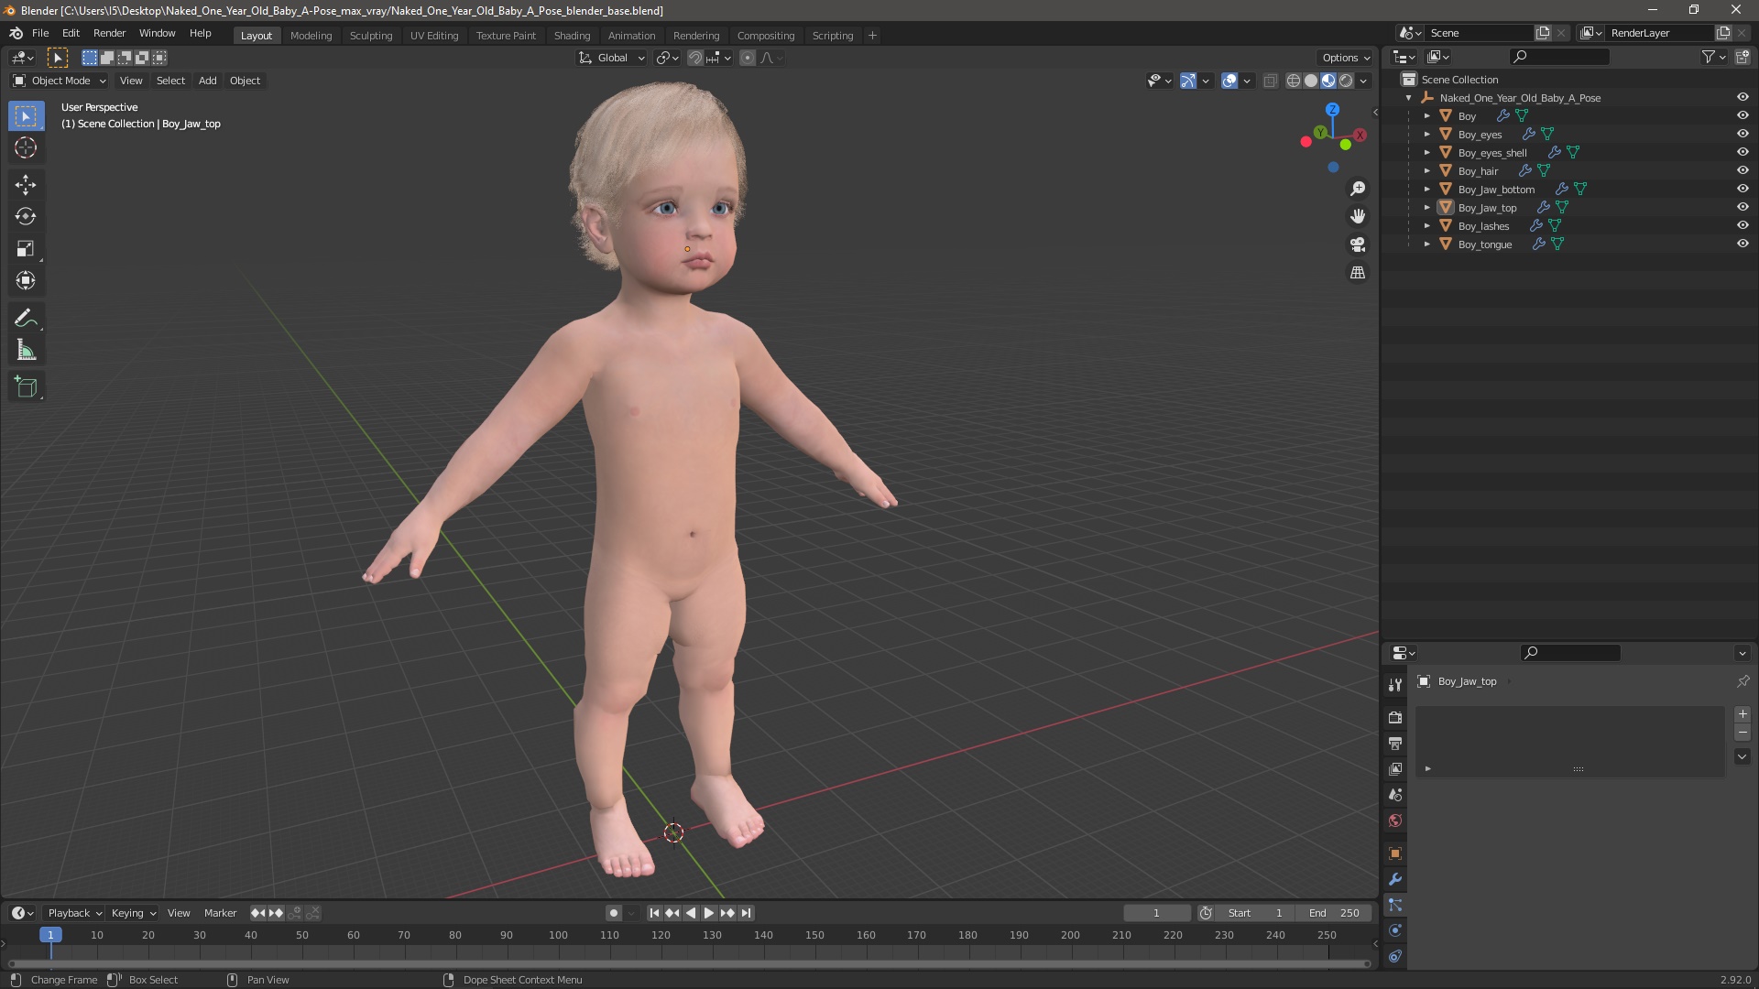Open Global transform orientation dropdown
The height and width of the screenshot is (989, 1759).
click(612, 58)
